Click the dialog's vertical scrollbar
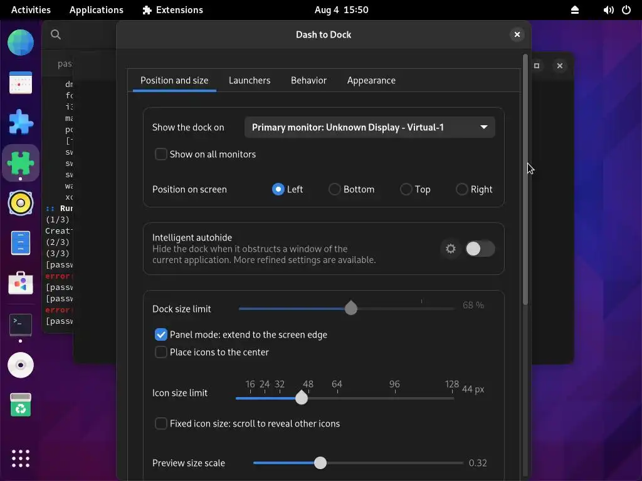Viewport: 642px width, 481px height. (525, 179)
